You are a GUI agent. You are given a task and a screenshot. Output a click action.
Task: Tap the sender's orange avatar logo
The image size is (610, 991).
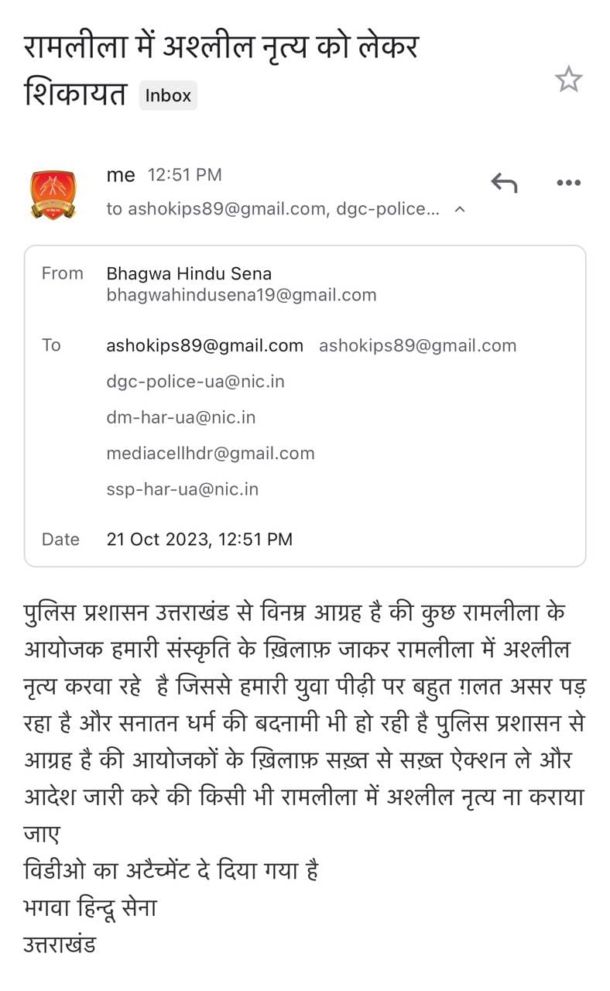(53, 194)
